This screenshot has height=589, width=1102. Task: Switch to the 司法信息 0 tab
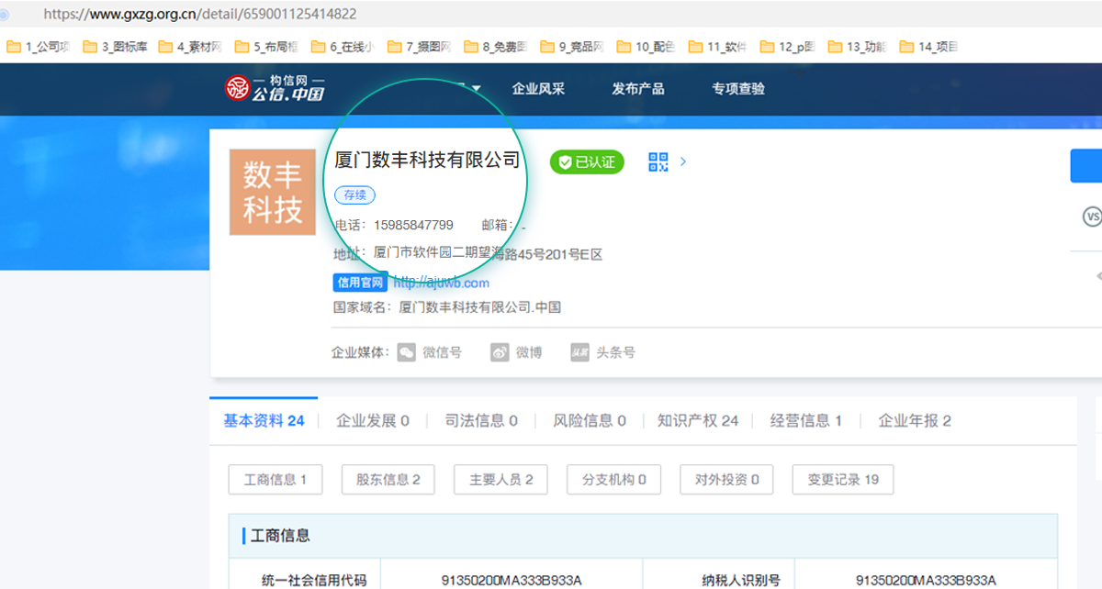tap(481, 421)
